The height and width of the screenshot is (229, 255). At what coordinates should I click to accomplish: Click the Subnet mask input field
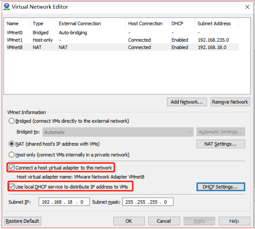pos(148,202)
